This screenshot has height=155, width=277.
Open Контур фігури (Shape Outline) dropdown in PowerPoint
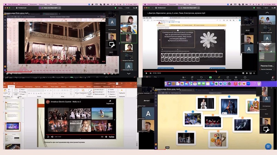tap(99, 92)
